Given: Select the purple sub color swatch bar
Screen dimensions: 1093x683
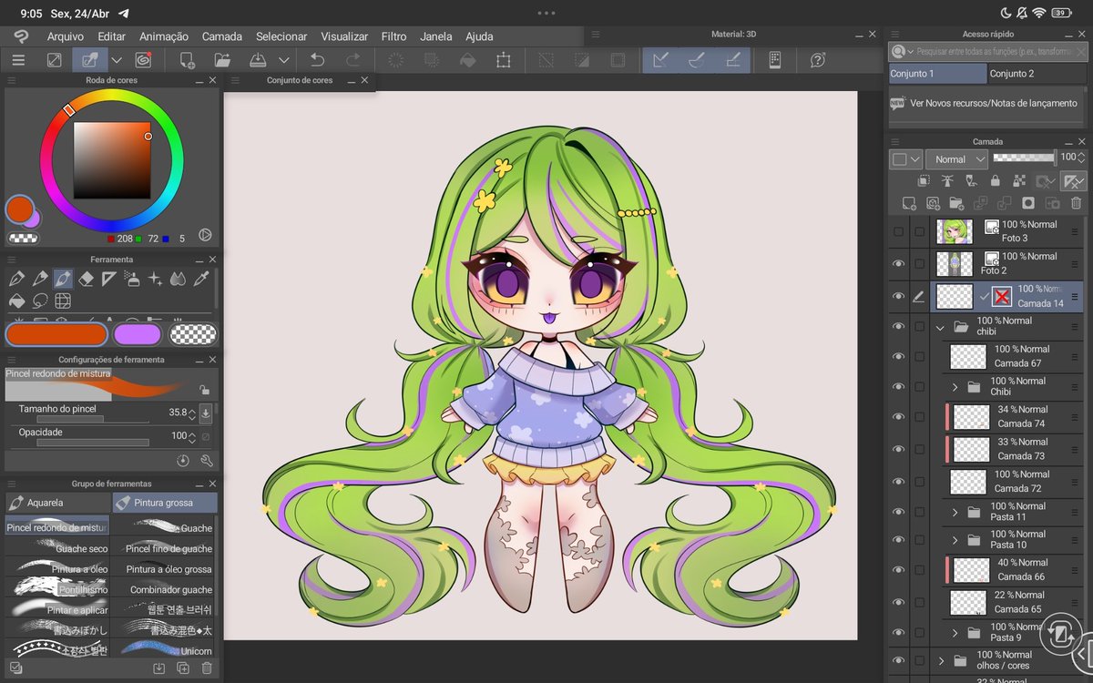Looking at the screenshot, I should click(138, 334).
